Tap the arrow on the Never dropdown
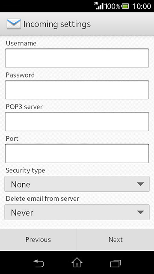Image resolution: width=154 pixels, height=274 pixels. (140, 212)
